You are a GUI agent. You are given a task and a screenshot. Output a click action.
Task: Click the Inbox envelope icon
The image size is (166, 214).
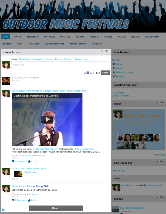tap(114, 64)
